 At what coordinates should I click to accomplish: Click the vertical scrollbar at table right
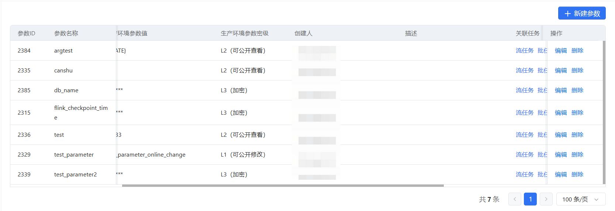pyautogui.click(x=604, y=110)
